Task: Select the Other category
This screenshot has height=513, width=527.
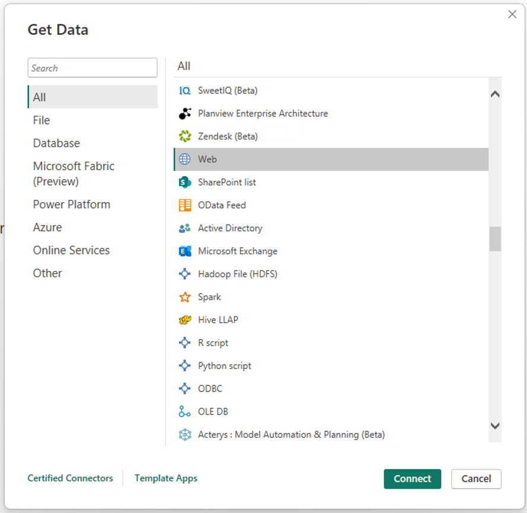Action: point(92,273)
